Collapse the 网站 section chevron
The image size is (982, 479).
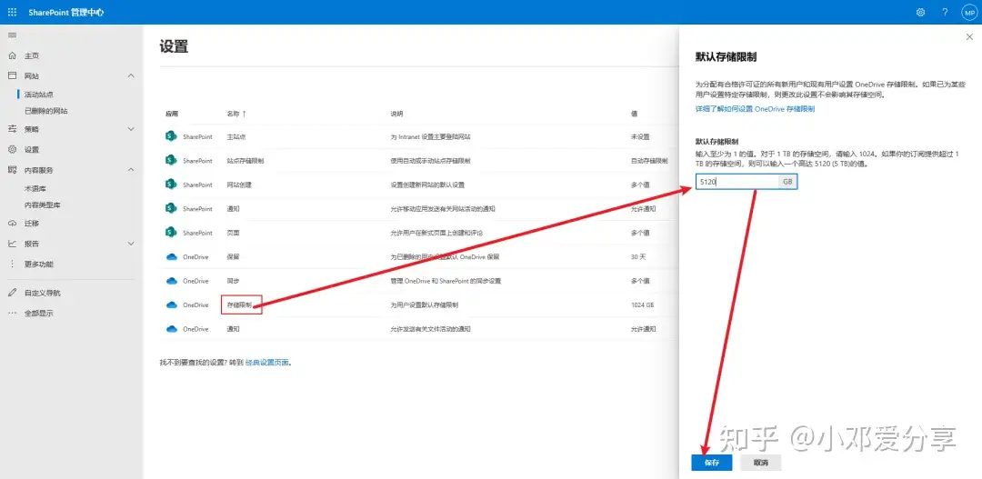(131, 75)
